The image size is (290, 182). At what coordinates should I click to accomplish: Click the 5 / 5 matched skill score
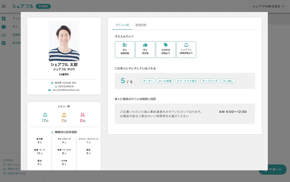127,81
